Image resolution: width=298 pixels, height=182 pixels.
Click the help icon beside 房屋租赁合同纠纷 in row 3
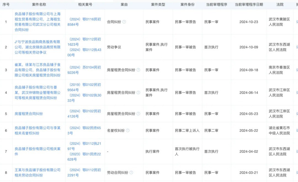click(138, 70)
